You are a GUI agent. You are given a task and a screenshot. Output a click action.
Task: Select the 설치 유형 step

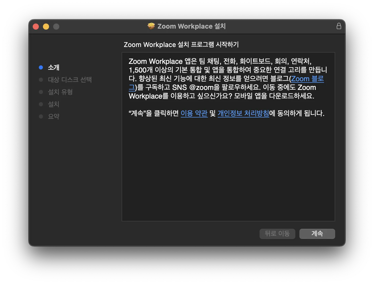(60, 92)
